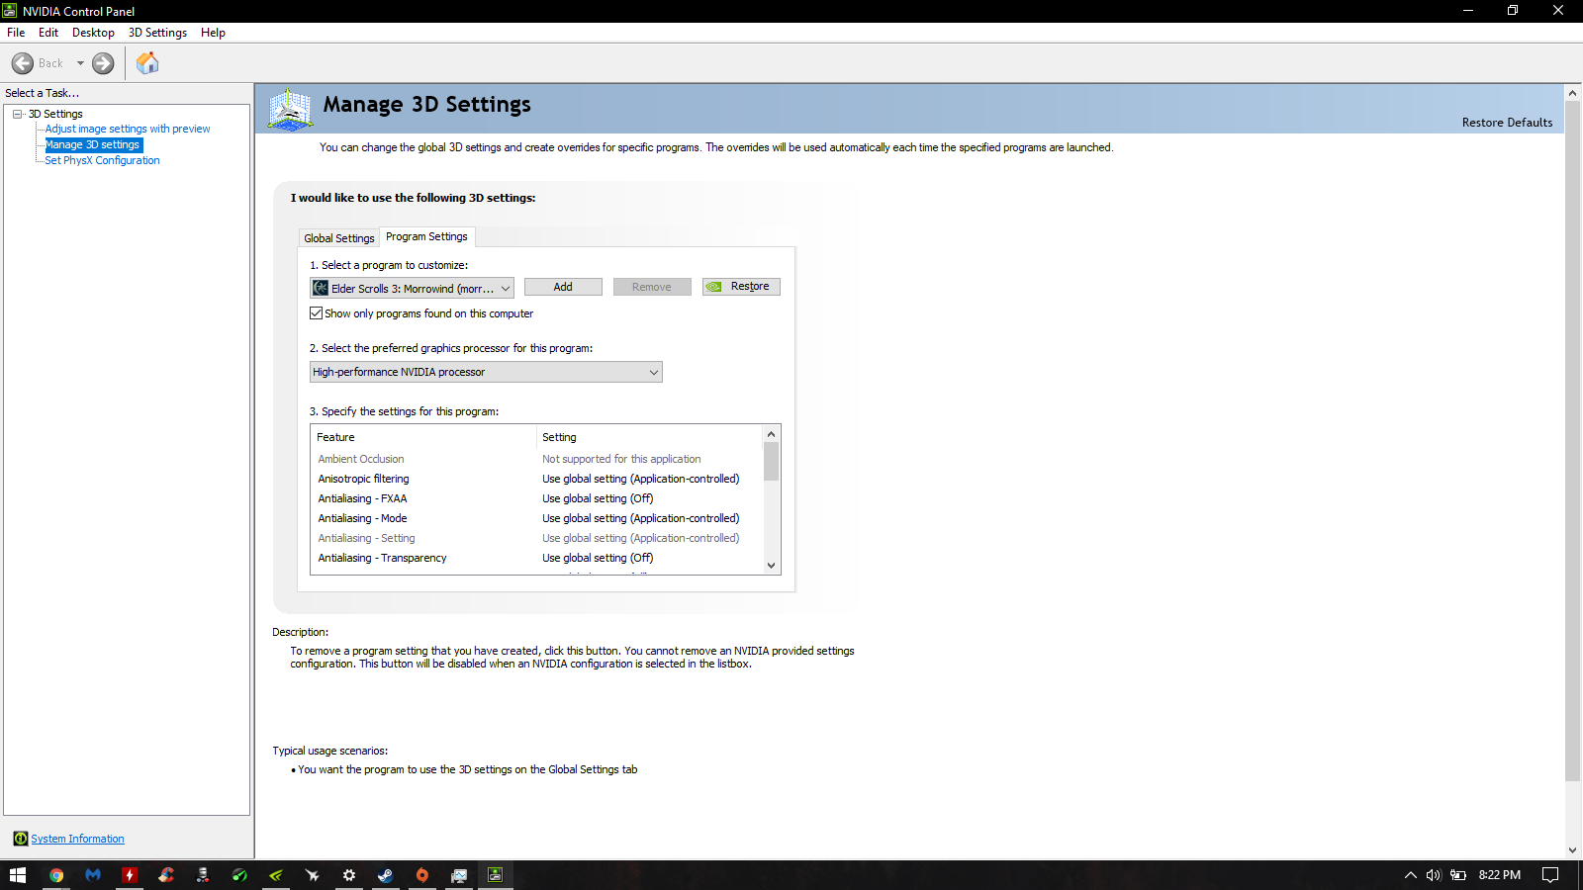Select the Antialiasing - Transparency feature row
The image size is (1583, 890).
click(x=536, y=558)
